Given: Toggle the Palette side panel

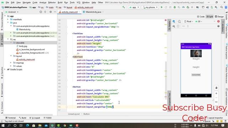Looking at the screenshot, I should coord(169,25).
